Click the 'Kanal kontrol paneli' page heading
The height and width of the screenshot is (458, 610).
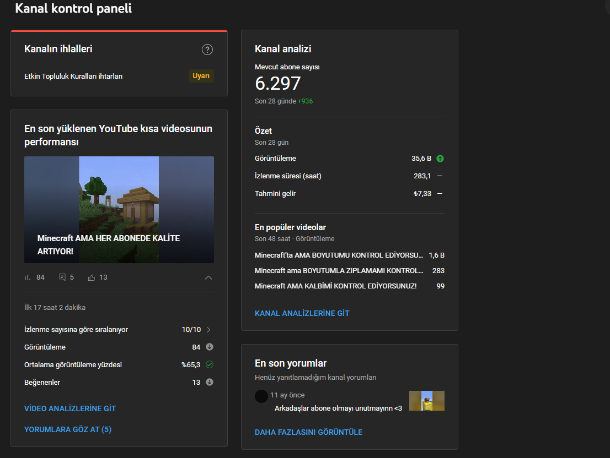pyautogui.click(x=73, y=8)
